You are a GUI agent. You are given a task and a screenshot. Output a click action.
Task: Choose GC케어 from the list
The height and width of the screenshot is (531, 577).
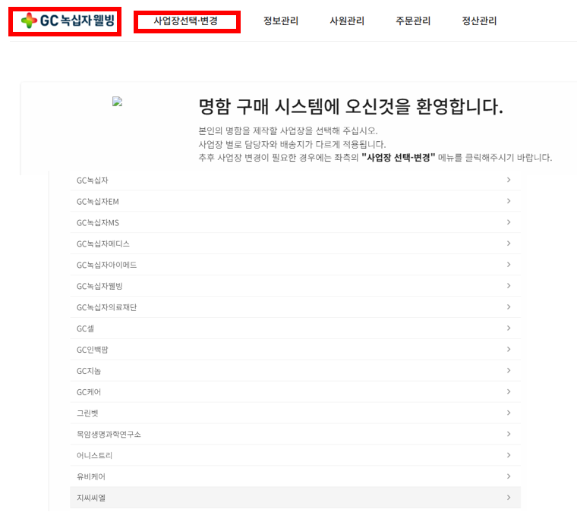[295, 392]
